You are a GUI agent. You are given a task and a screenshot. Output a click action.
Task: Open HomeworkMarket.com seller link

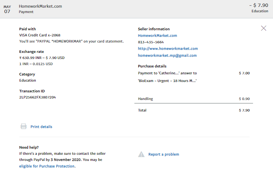click(157, 35)
